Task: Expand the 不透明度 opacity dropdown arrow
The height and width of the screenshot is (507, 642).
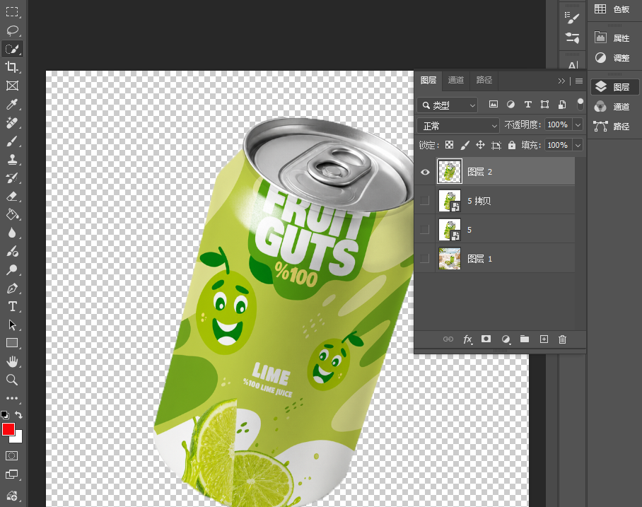Action: click(578, 124)
